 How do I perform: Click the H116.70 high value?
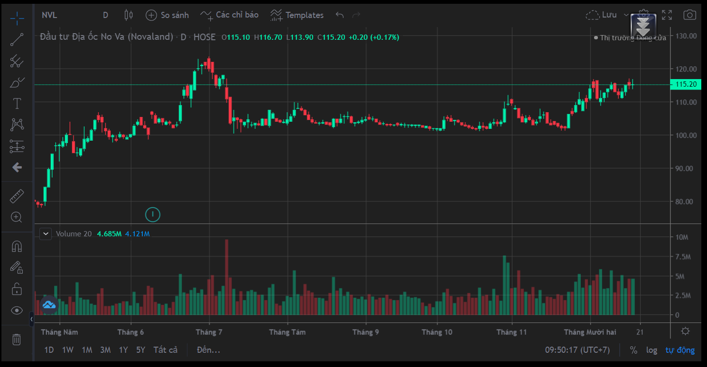268,37
